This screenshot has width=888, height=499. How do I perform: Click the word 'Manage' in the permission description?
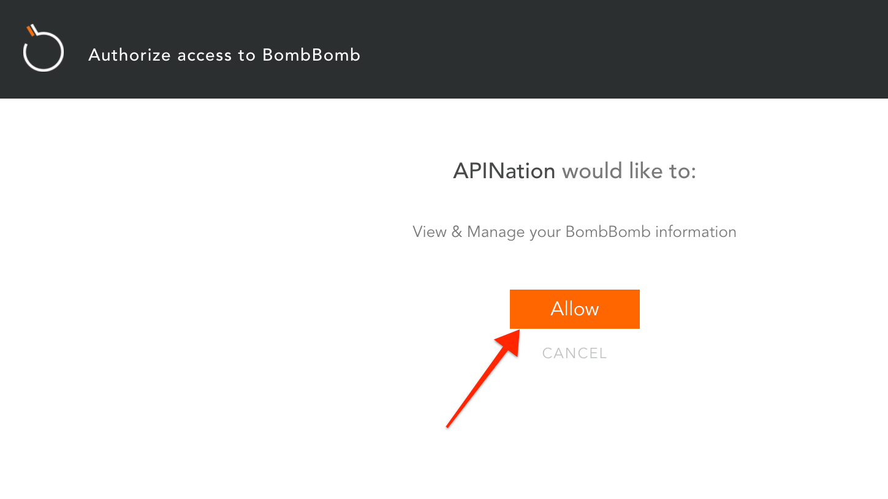(495, 233)
